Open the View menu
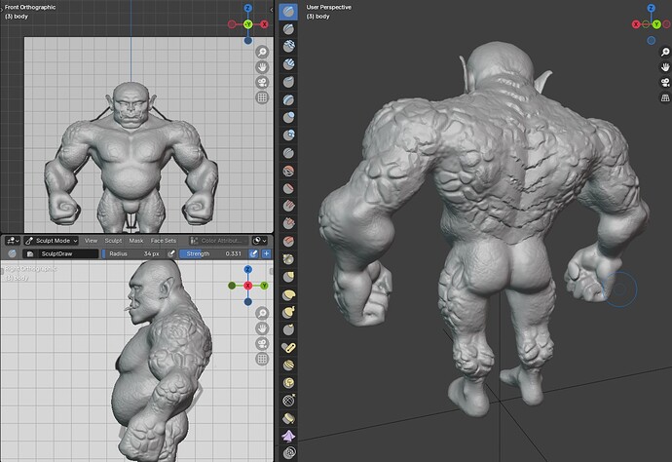The height and width of the screenshot is (462, 672). pos(91,241)
